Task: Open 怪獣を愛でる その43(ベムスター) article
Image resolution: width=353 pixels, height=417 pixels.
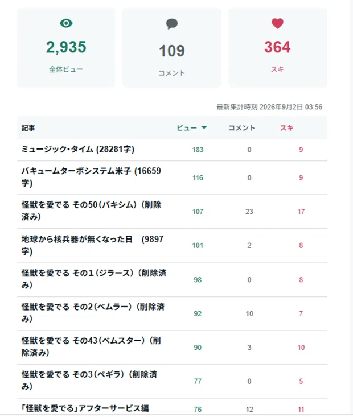Action: (x=91, y=346)
